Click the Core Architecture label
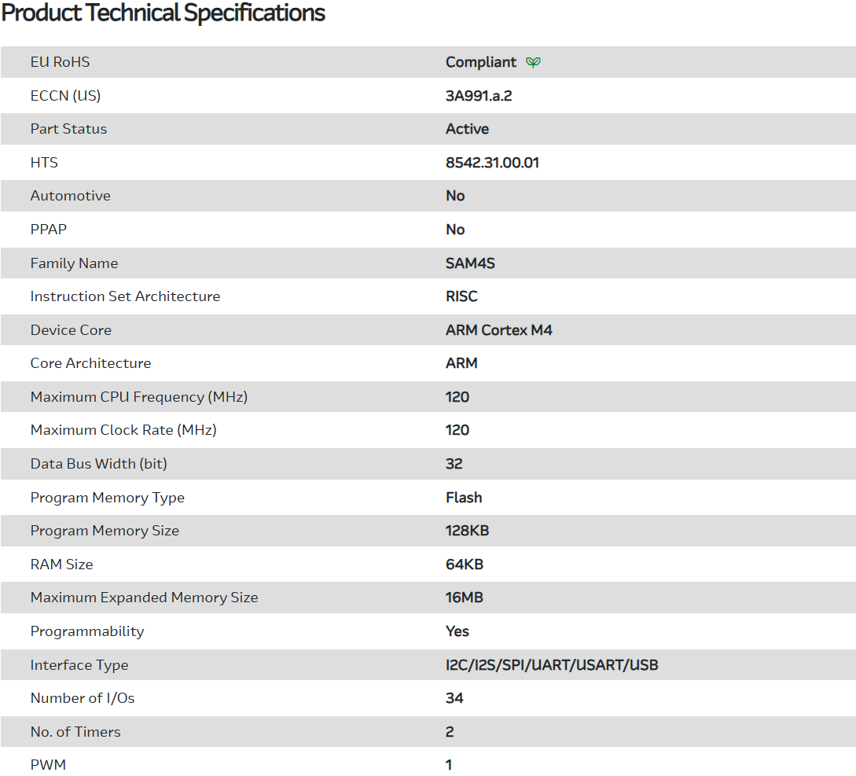The width and height of the screenshot is (856, 776). (x=90, y=363)
